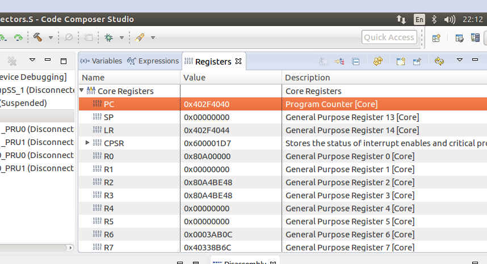Click the grayed Remove All Terminated icon
487x264 pixels.
(12, 61)
